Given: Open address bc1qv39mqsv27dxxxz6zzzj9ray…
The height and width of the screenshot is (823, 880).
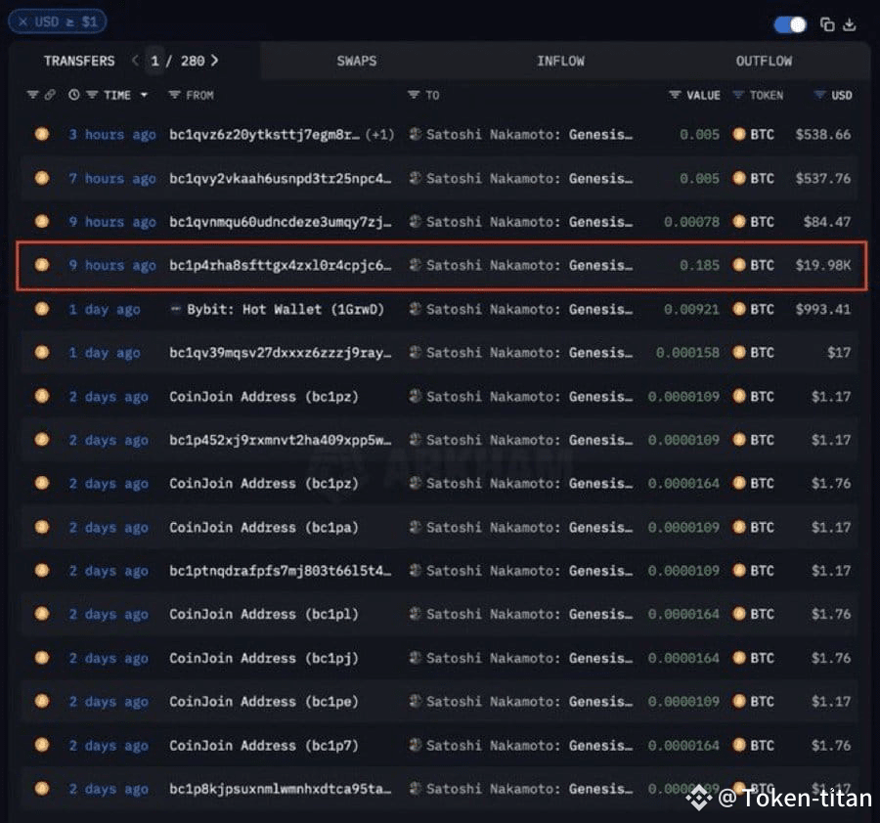Looking at the screenshot, I should tap(280, 353).
